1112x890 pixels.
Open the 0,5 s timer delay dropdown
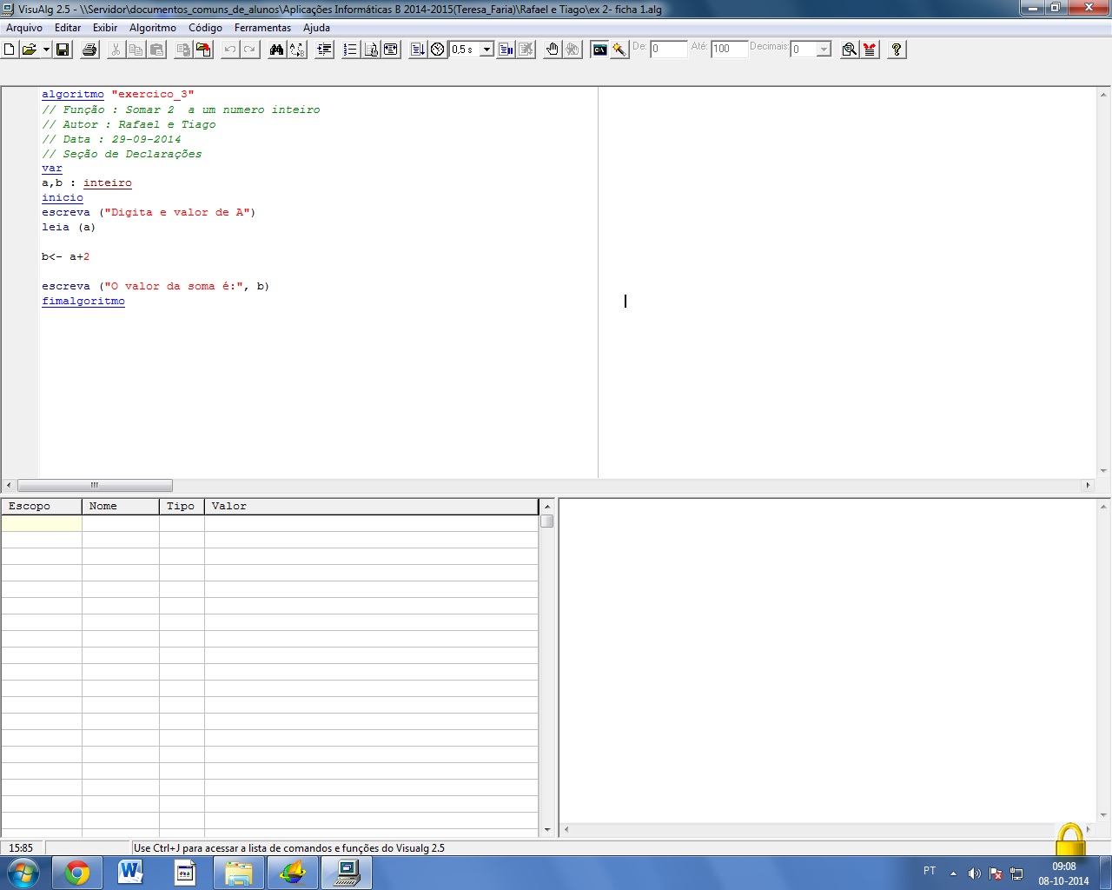[x=486, y=50]
